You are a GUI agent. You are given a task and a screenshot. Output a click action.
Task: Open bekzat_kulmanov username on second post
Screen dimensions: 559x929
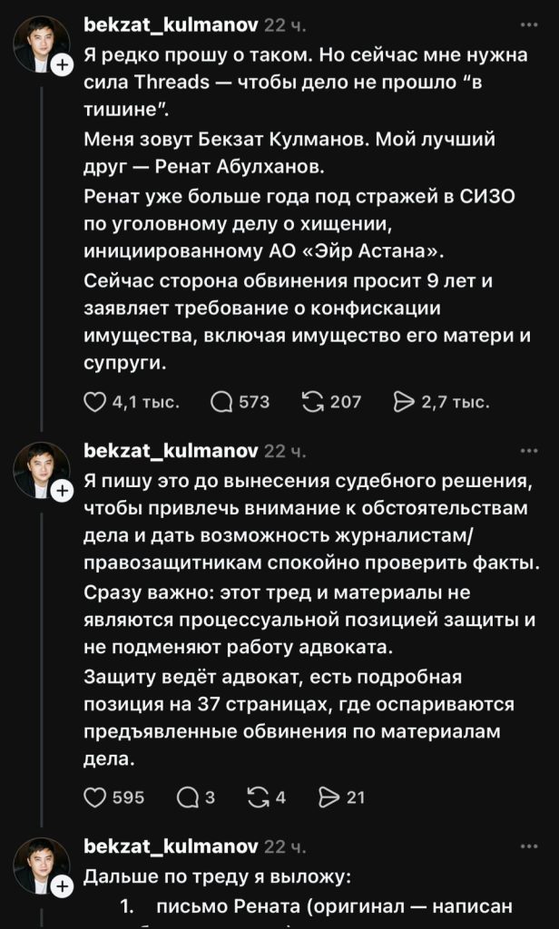(169, 450)
